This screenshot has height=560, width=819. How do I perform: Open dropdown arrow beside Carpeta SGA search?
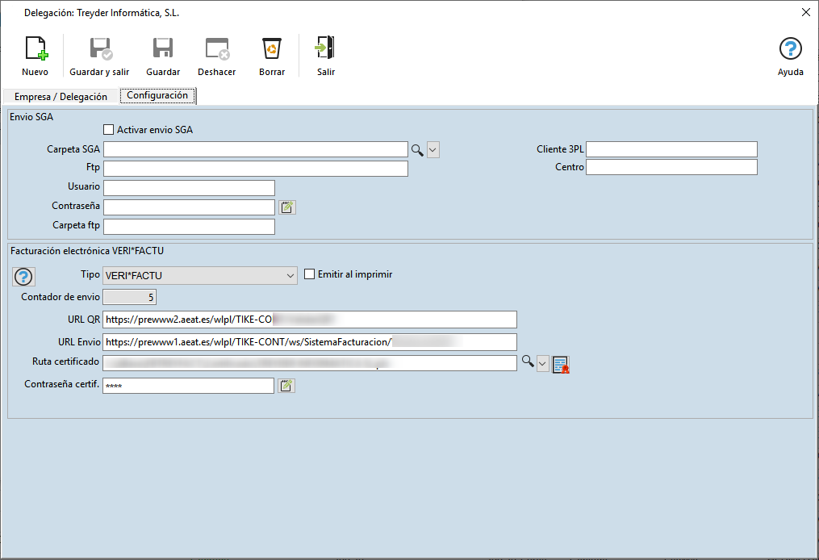point(433,150)
